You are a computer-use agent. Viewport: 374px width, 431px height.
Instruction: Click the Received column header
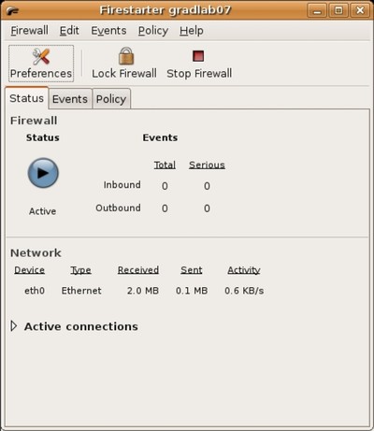(138, 270)
